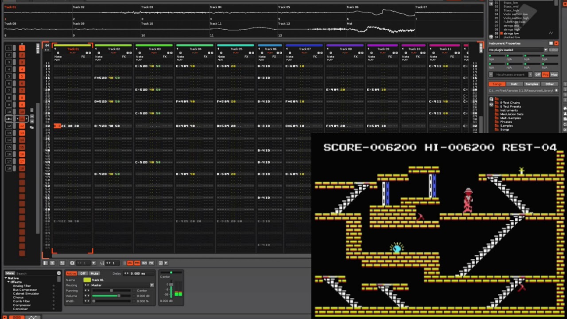
Task: Click the plugin Editor button
Action: [554, 50]
